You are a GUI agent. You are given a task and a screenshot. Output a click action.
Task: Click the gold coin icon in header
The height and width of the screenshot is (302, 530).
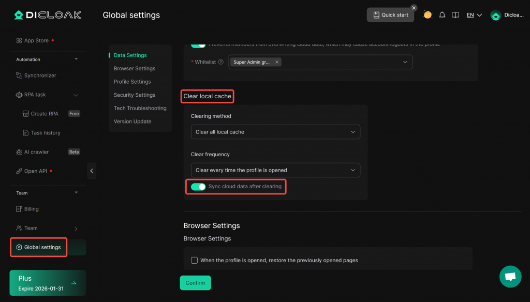click(428, 15)
